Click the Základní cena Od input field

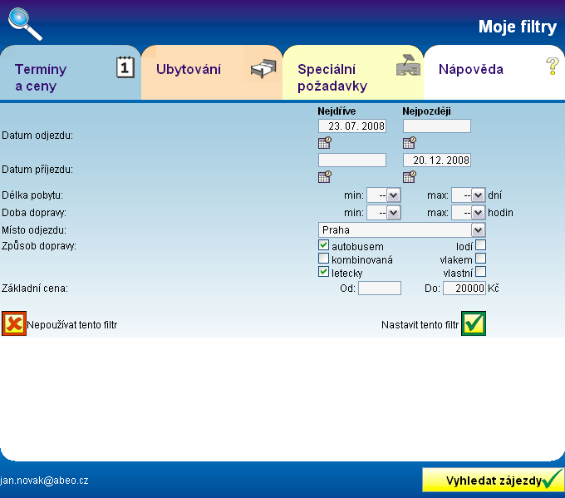(379, 288)
